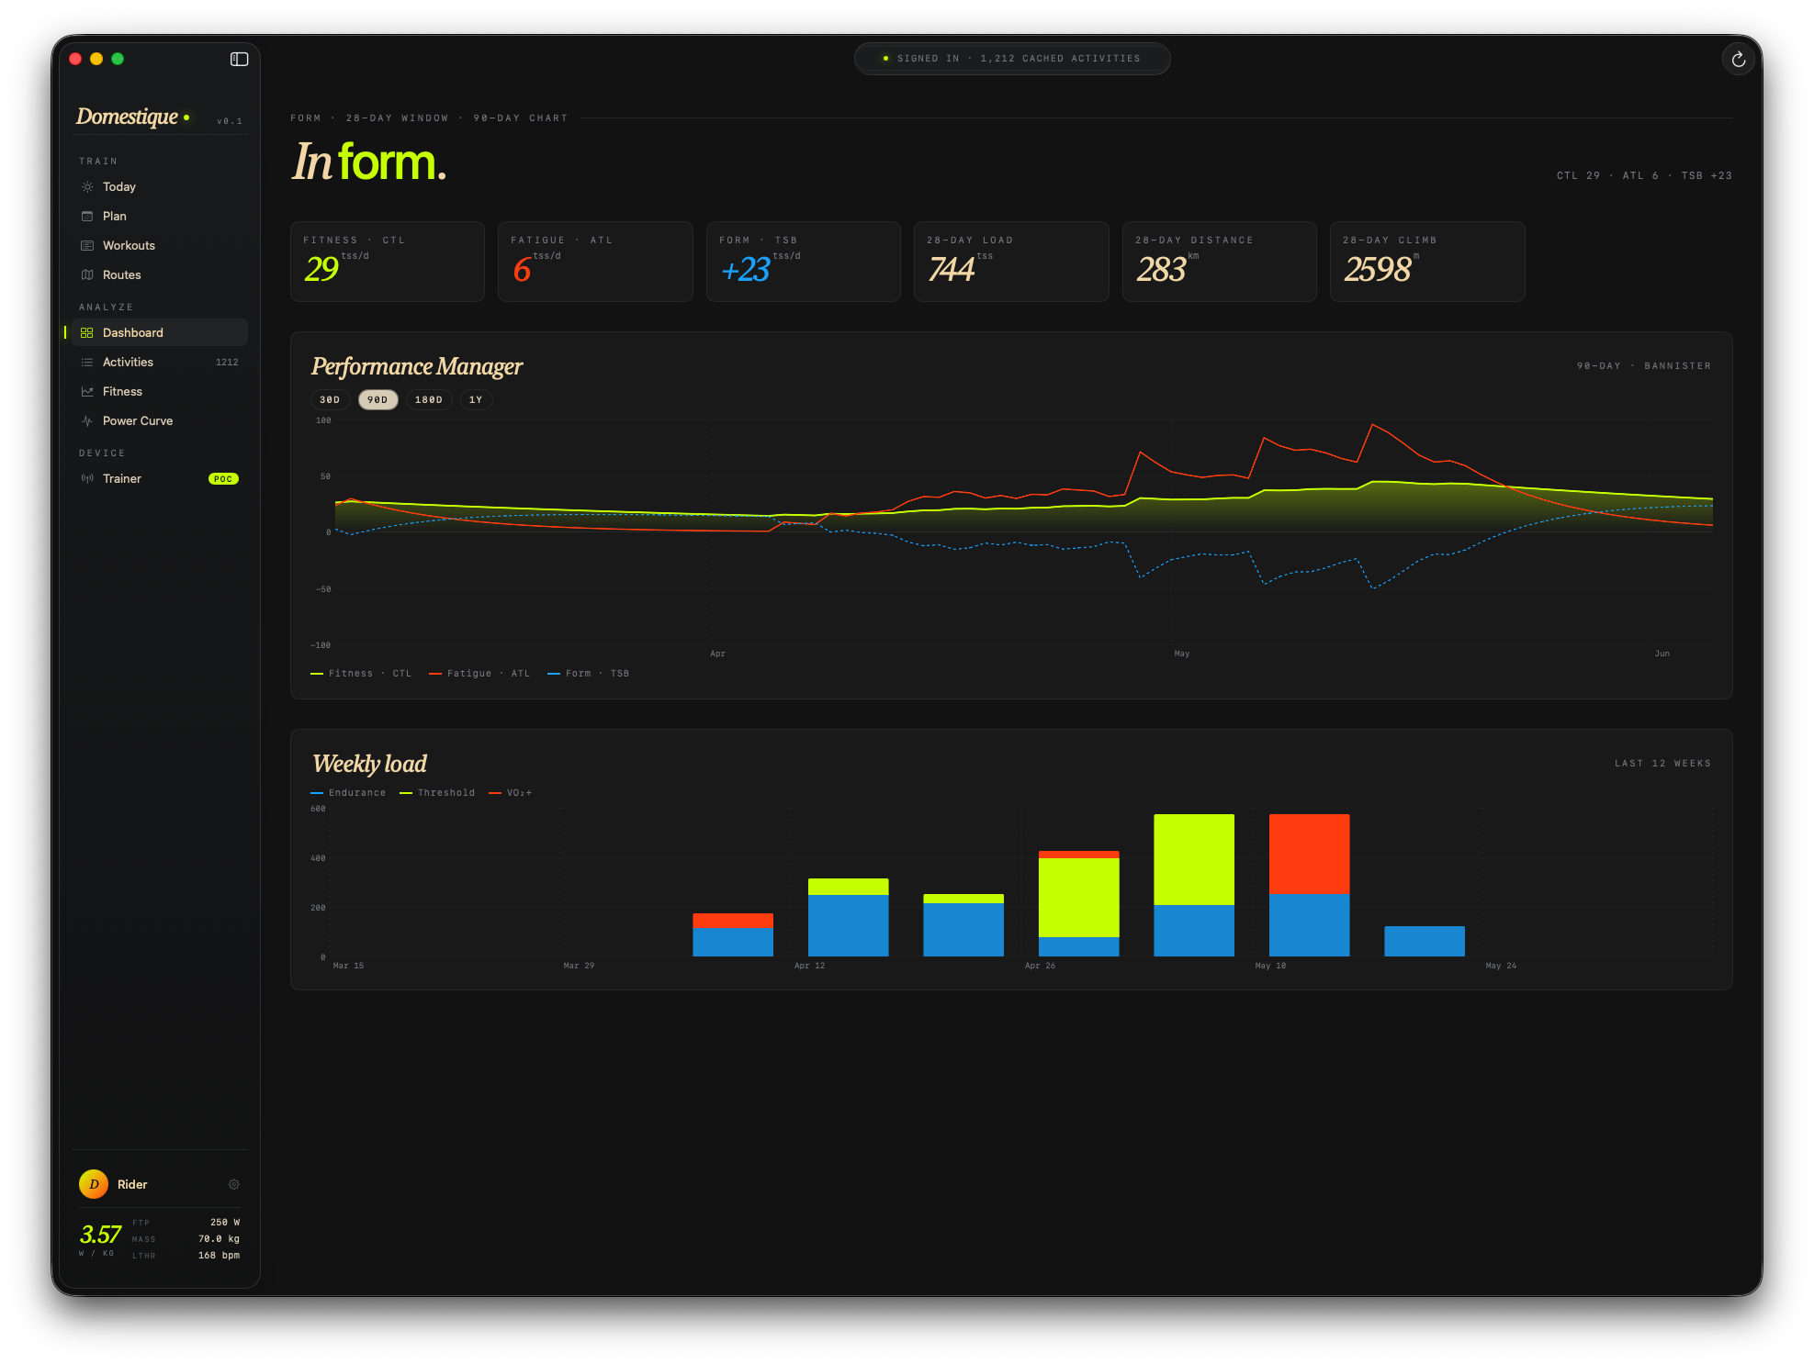Switch chart range to 180D
This screenshot has width=1814, height=1364.
click(429, 399)
